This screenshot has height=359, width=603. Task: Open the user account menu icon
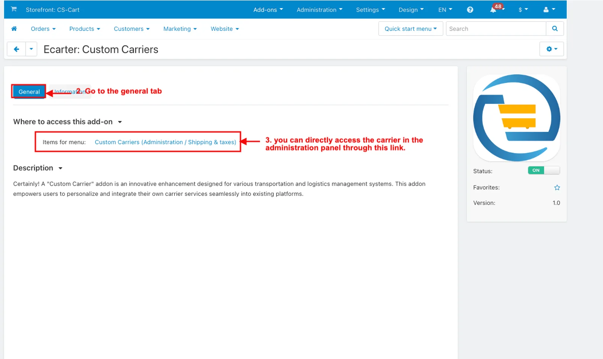(x=549, y=10)
